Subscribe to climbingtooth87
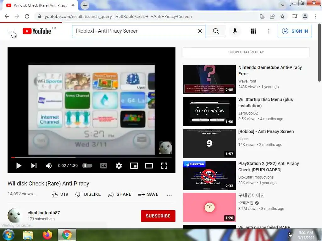Screen dimensions: 322x241 pos(158,216)
